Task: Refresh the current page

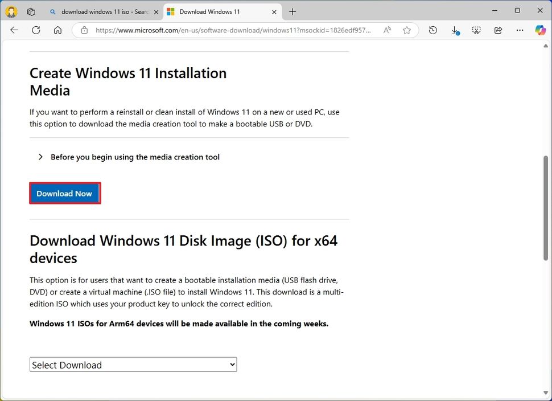Action: 36,30
